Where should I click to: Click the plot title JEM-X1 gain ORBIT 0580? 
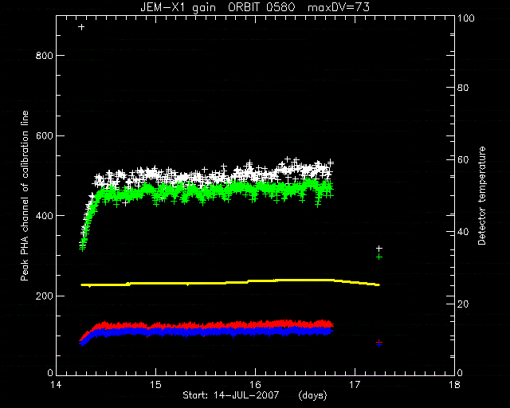(218, 7)
